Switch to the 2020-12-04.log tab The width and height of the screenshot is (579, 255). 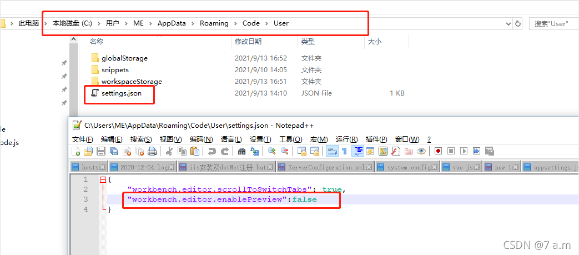tap(143, 167)
